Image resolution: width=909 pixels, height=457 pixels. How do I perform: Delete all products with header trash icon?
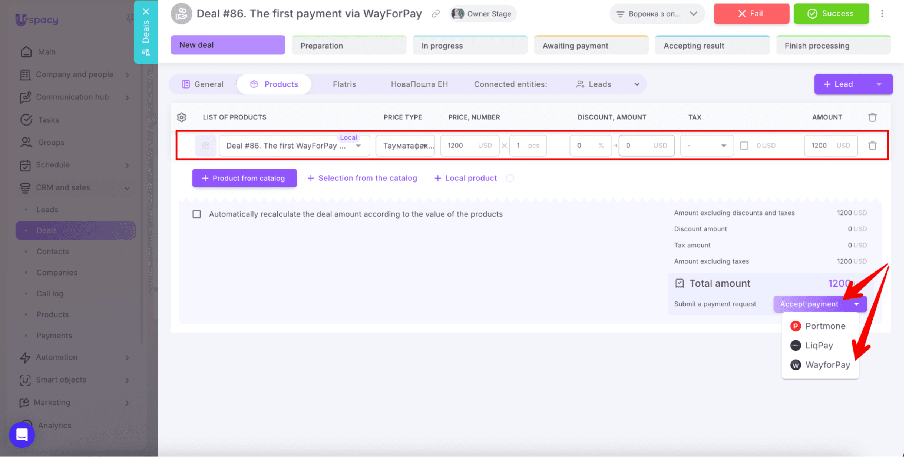click(x=872, y=117)
